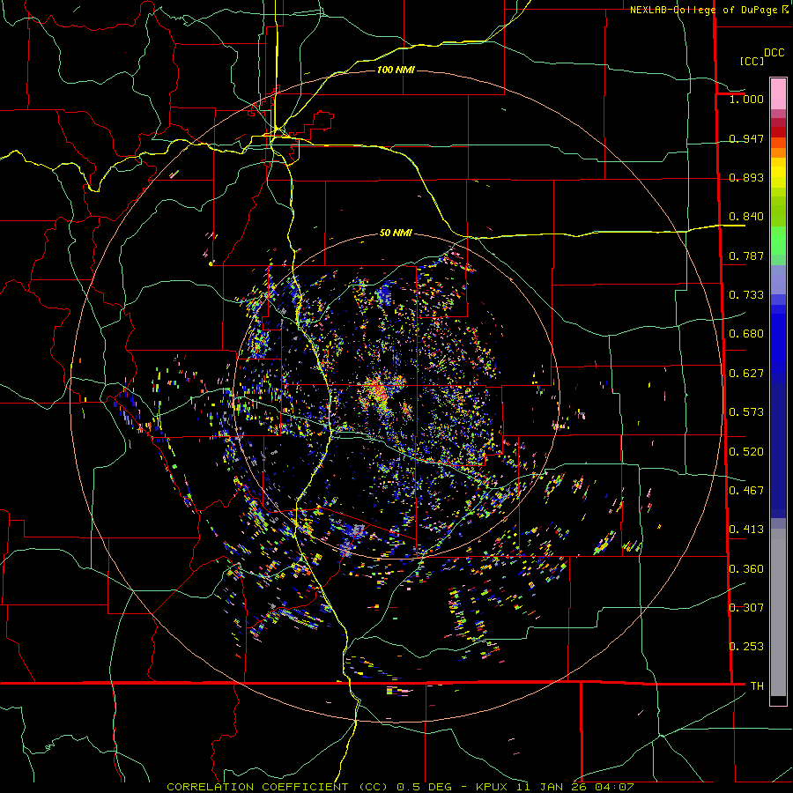Screen dimensions: 793x793
Task: Click the 0.733 scale value
Action: click(746, 295)
